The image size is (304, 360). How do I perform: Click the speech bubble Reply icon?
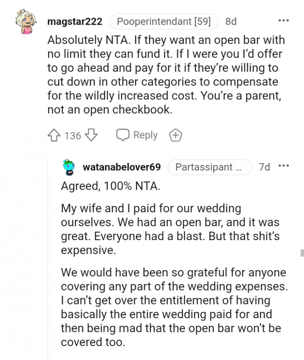point(124,135)
